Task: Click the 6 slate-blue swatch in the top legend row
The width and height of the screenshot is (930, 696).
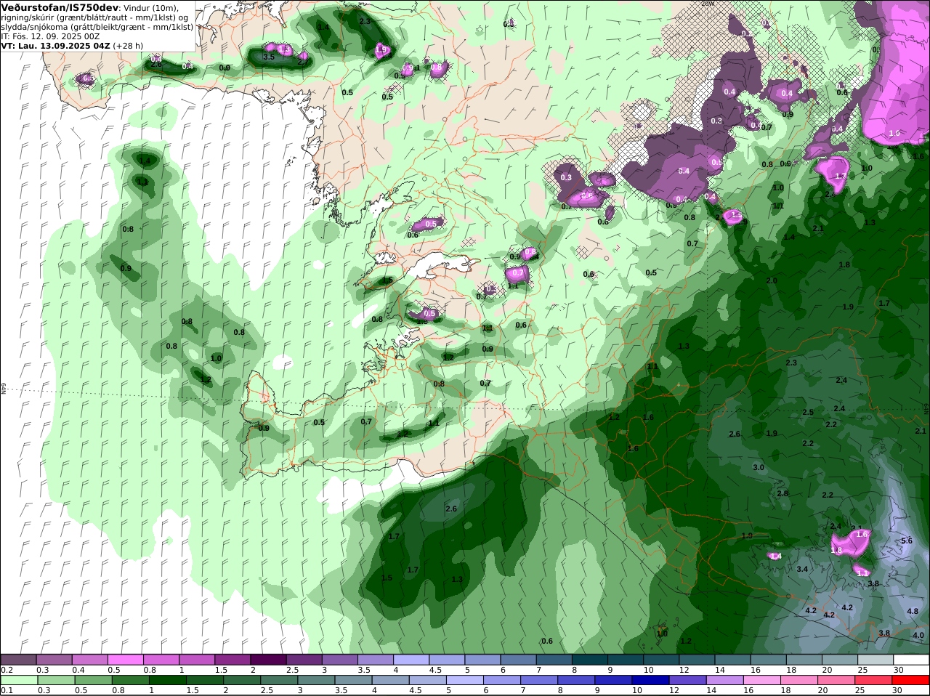Action: tap(518, 660)
